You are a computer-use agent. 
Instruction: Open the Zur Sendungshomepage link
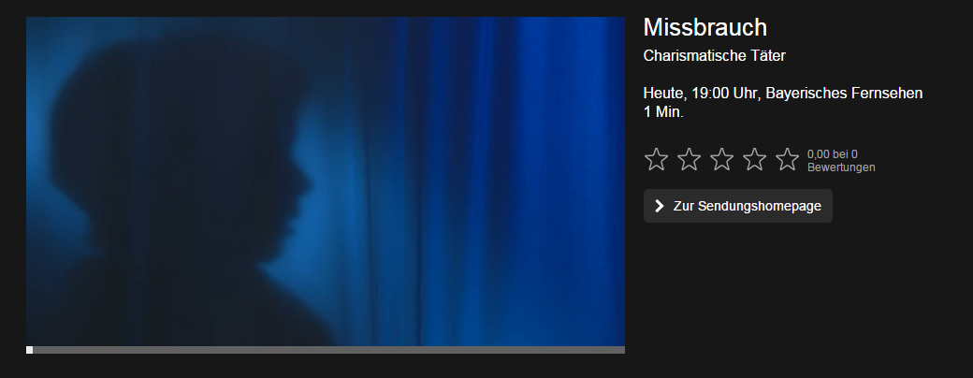click(x=738, y=206)
